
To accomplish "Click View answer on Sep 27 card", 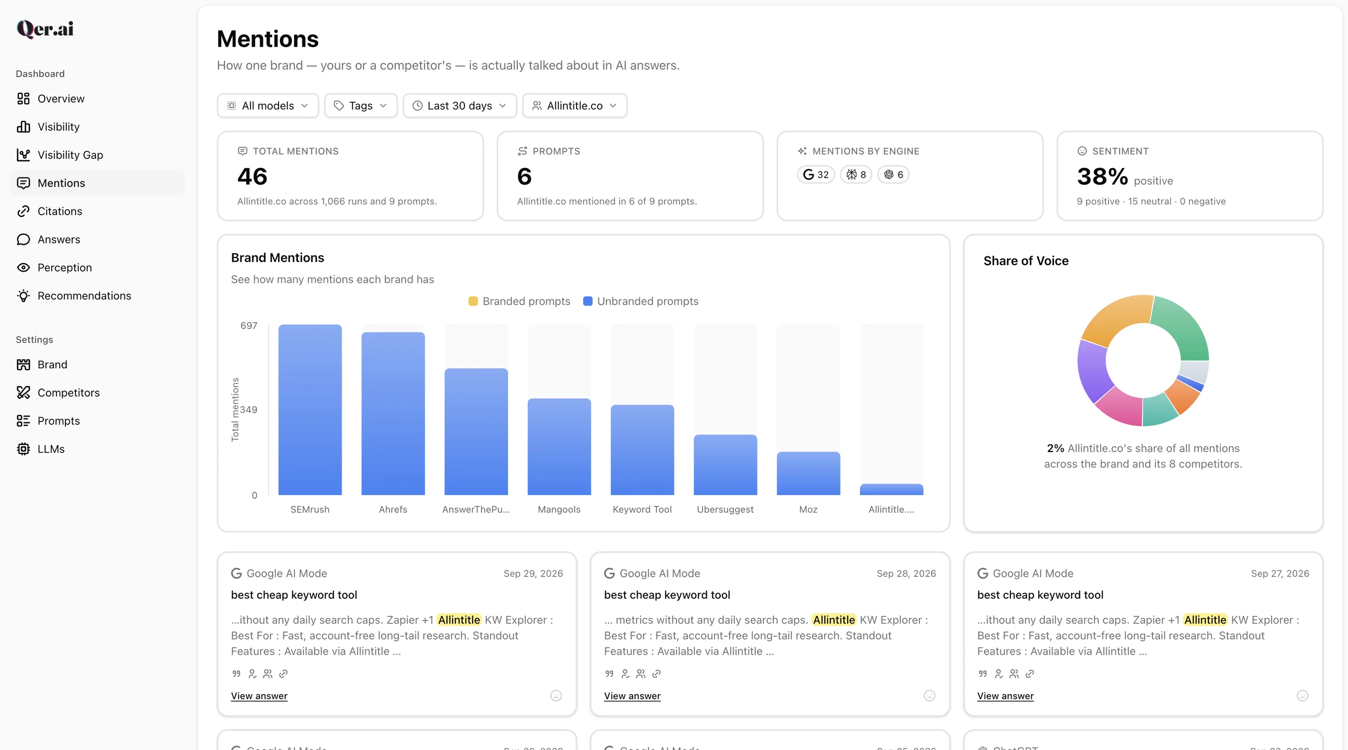I will (1005, 696).
